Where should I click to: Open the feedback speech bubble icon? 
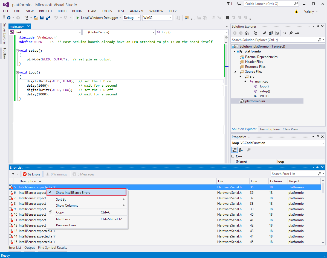tap(239, 4)
